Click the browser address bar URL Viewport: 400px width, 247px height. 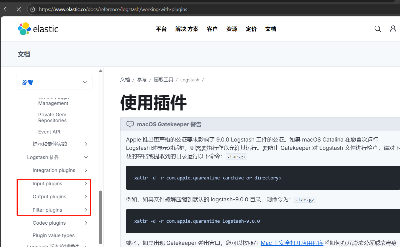tap(113, 9)
